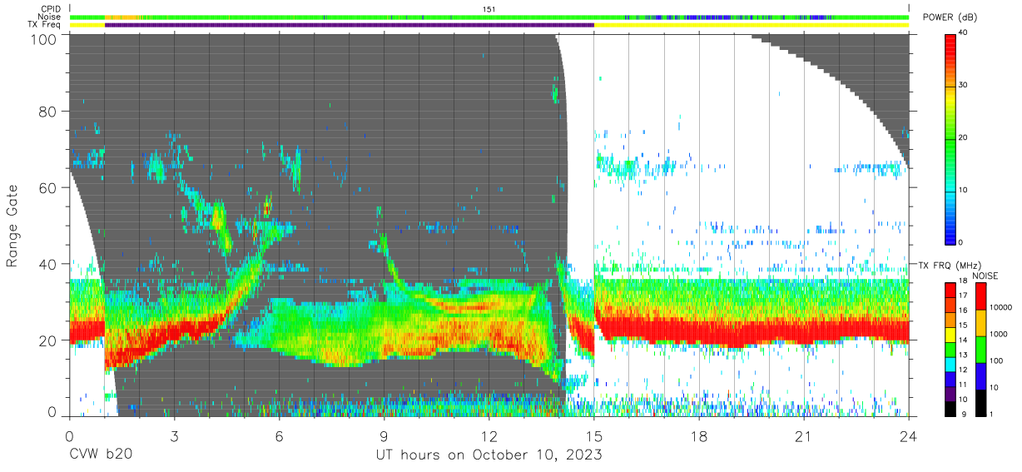Click the 3 tick on time axis
The width and height of the screenshot is (1022, 472).
point(175,436)
